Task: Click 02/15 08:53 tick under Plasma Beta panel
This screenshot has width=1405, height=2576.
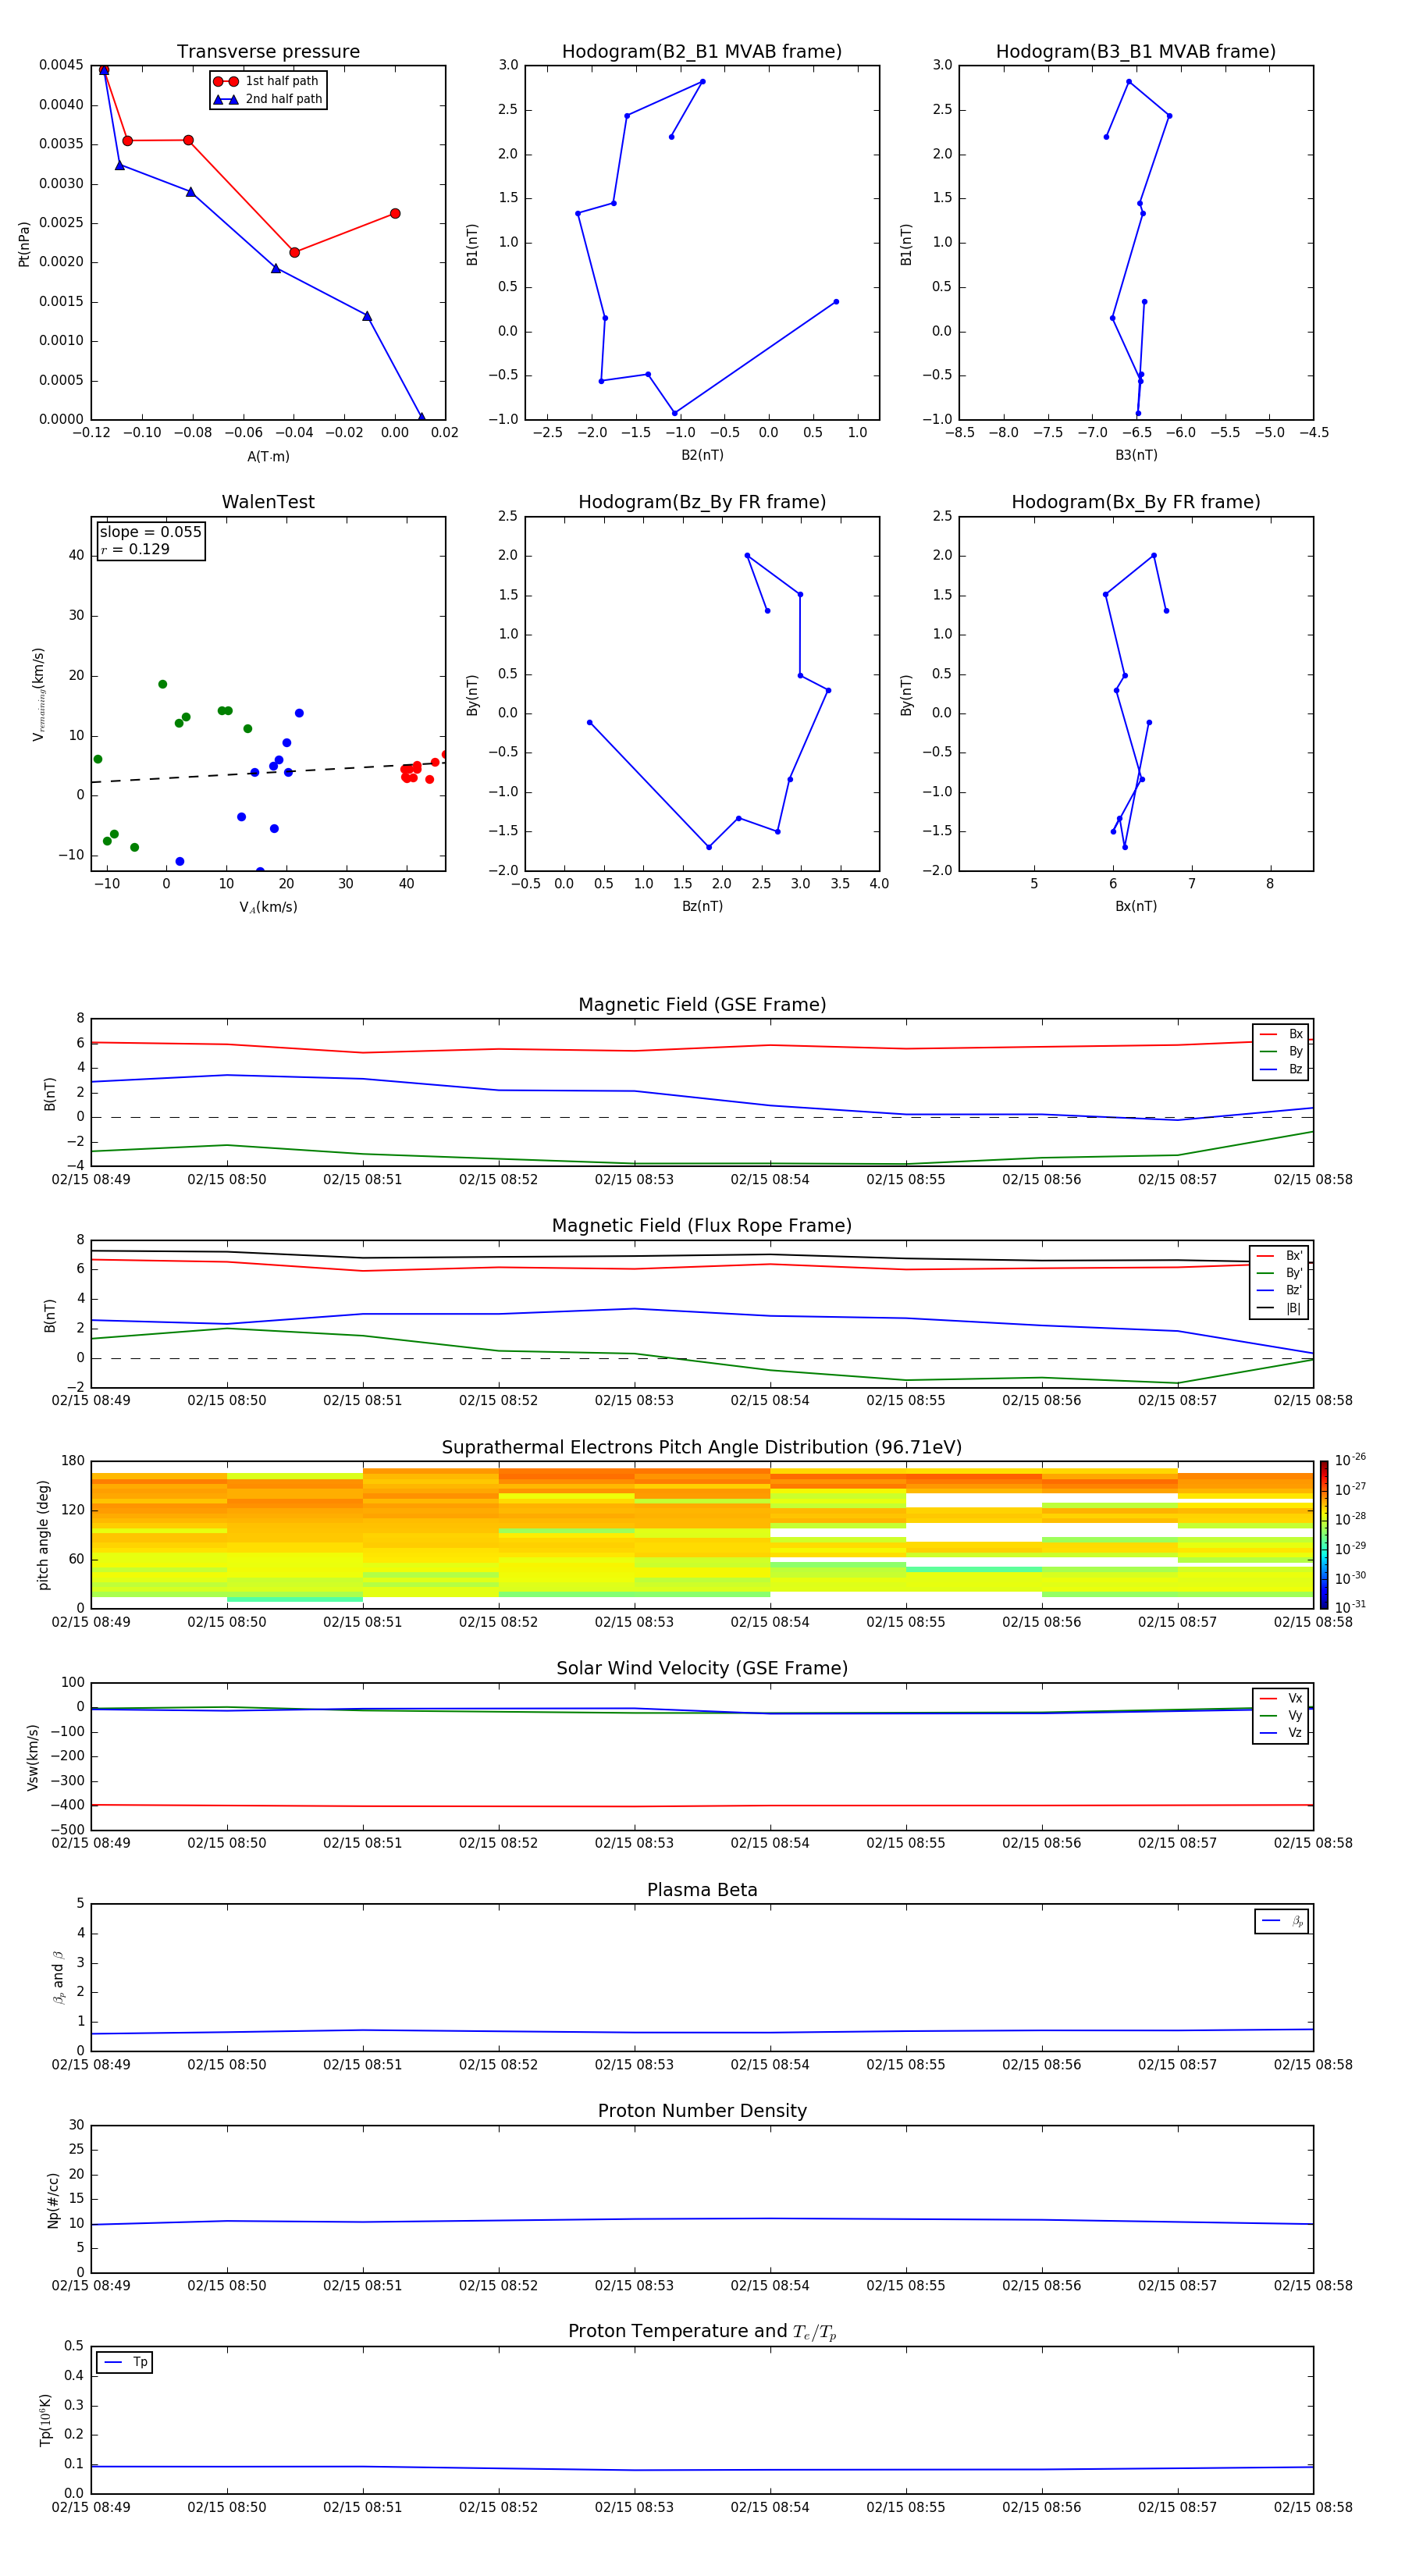Action: pos(634,2065)
